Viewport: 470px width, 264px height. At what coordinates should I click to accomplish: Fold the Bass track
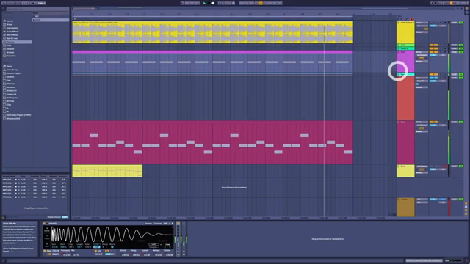coord(399,122)
